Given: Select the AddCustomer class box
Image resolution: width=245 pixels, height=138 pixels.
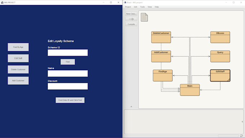Looking at the screenshot, I should click(x=161, y=56).
